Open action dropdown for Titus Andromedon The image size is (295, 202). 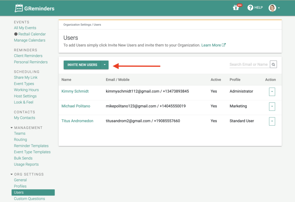272,121
